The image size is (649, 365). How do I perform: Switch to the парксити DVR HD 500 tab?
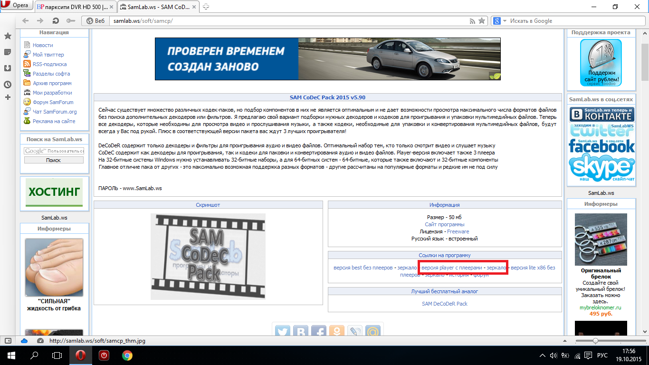pyautogui.click(x=75, y=6)
